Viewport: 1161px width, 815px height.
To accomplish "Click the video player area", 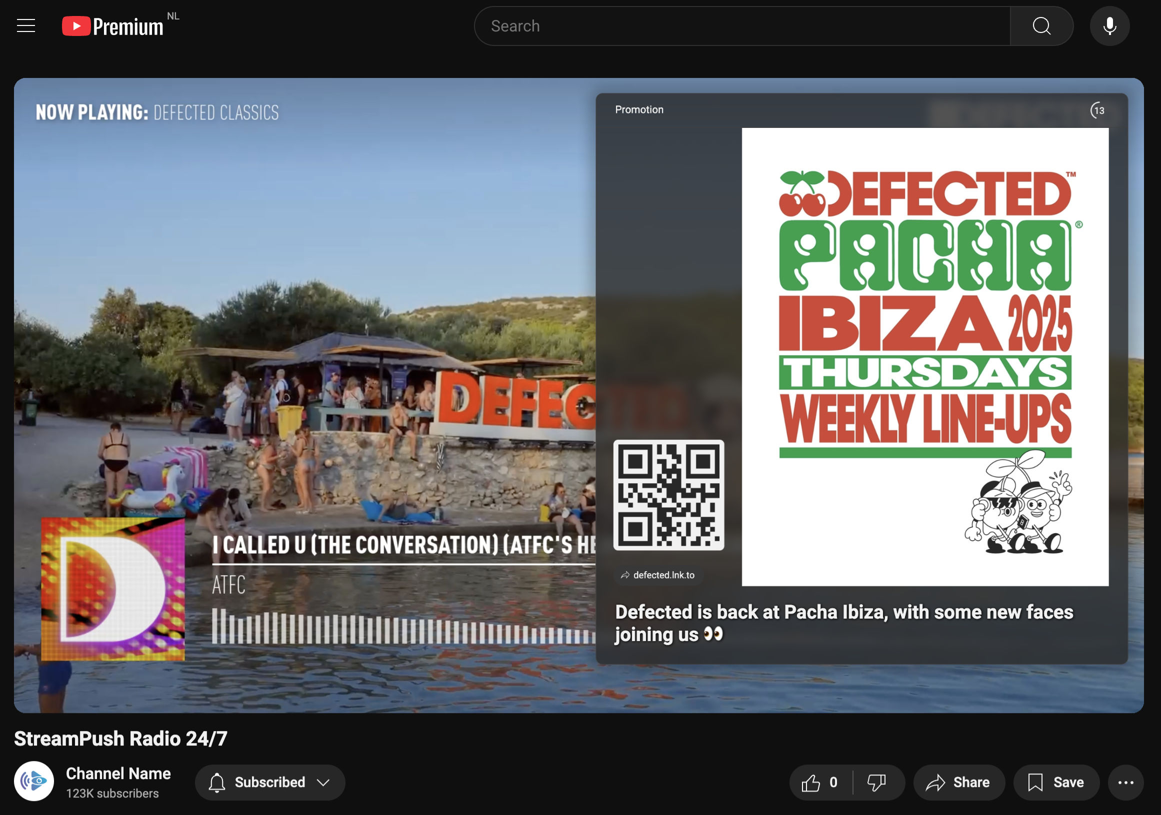I will (x=578, y=395).
